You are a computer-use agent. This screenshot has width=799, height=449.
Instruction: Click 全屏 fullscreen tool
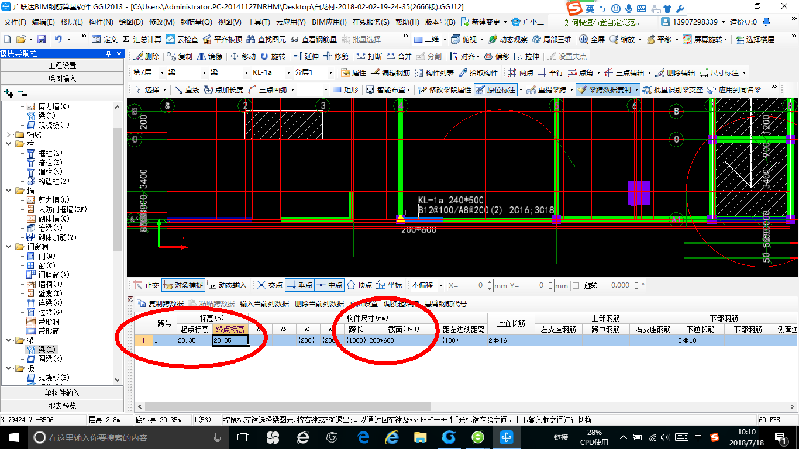[592, 39]
